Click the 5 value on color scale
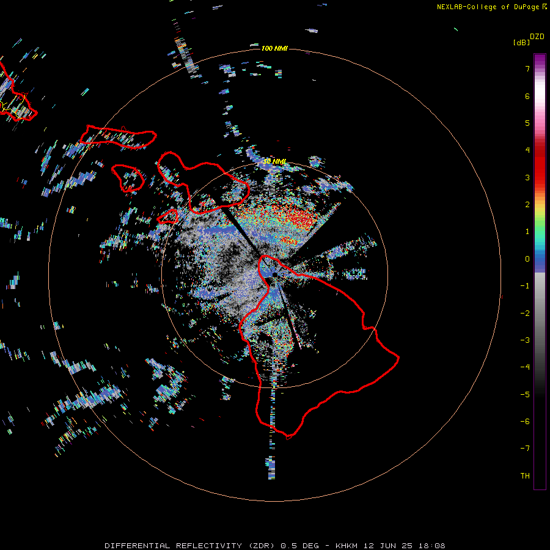This screenshot has height=550, width=550. pos(527,123)
